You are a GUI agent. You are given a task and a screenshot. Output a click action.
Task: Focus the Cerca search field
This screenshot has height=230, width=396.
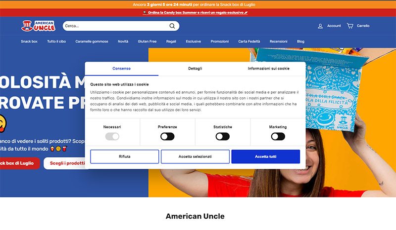[x=121, y=26]
